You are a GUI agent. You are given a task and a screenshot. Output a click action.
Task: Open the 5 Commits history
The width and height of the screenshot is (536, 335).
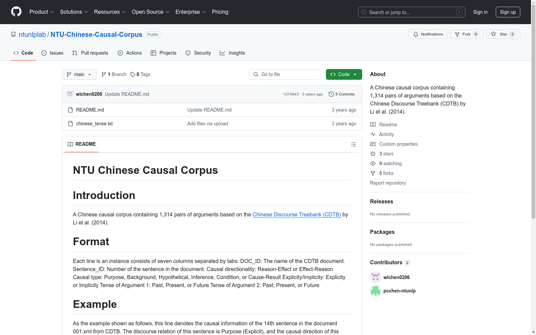341,94
